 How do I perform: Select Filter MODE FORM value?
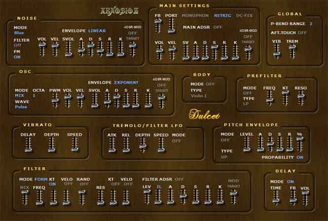[x=41, y=179]
